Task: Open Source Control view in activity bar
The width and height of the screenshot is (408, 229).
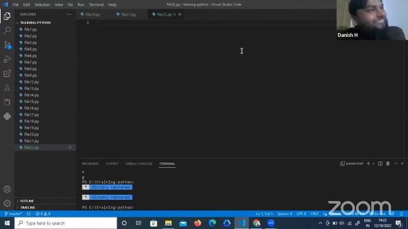Action: (7, 45)
